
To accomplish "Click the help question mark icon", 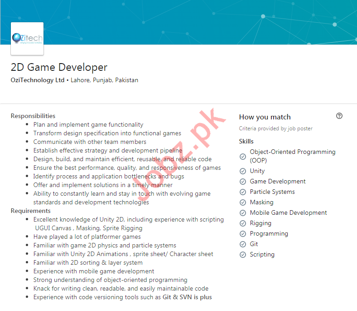I will 339,116.
